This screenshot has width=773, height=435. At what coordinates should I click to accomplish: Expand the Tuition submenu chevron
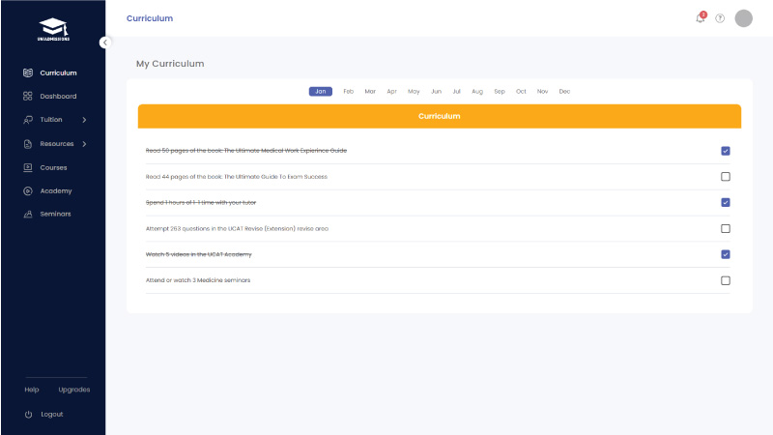point(84,120)
